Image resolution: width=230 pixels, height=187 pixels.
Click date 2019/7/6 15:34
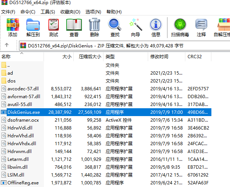tap(166, 120)
